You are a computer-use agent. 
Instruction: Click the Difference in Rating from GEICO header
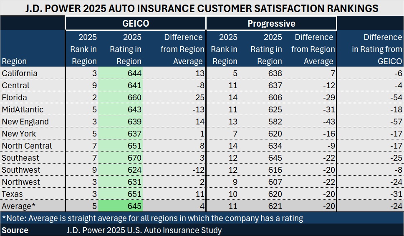376,49
